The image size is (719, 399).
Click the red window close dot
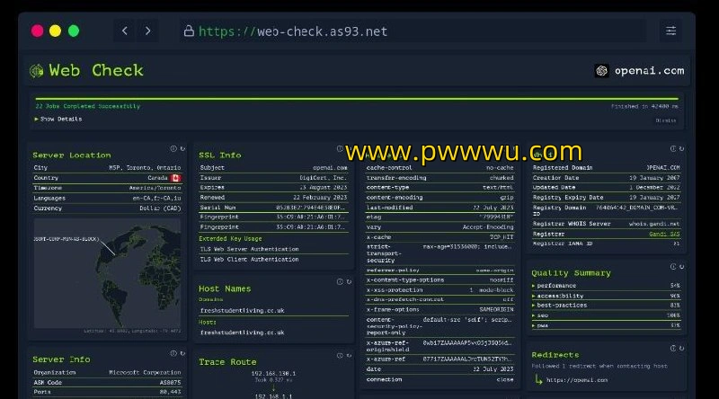[x=37, y=31]
